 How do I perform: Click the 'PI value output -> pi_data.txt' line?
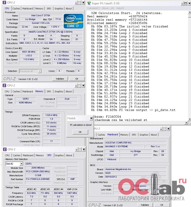(133, 110)
